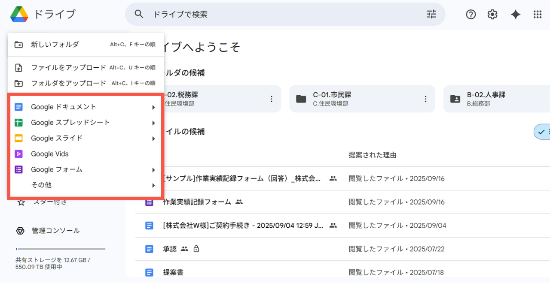The height and width of the screenshot is (283, 550).
Task: Select その他 menu item
Action: [x=86, y=185]
